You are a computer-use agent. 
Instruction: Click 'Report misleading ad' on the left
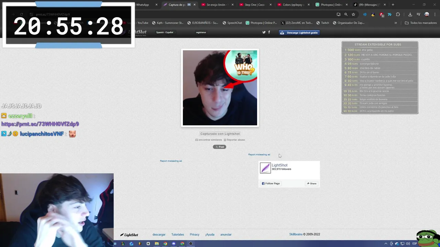171,161
